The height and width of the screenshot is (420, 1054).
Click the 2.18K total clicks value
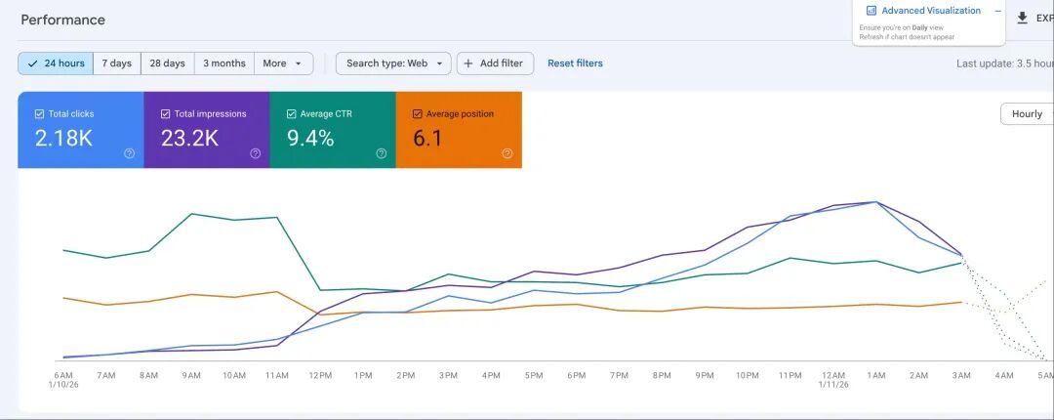[x=63, y=138]
